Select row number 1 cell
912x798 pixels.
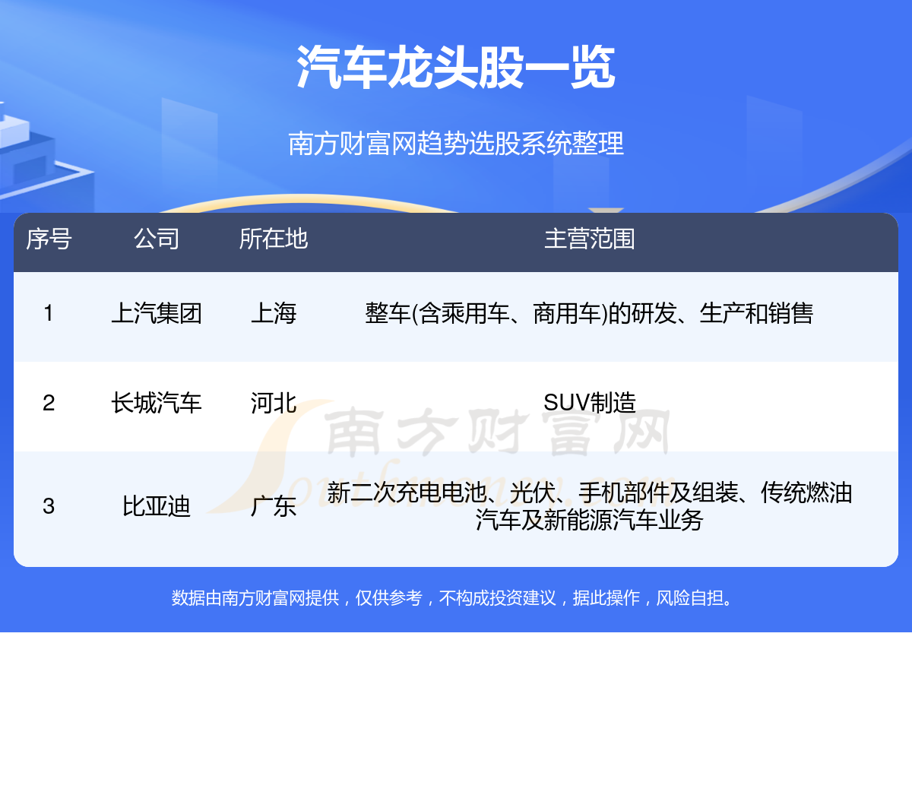click(49, 313)
